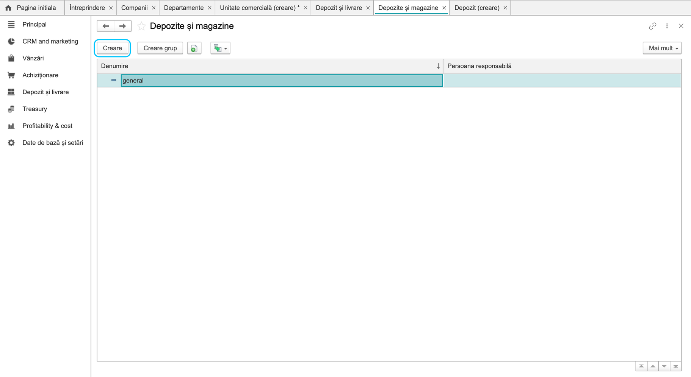
Task: Close the Depozit (creare) tab
Action: click(x=505, y=8)
